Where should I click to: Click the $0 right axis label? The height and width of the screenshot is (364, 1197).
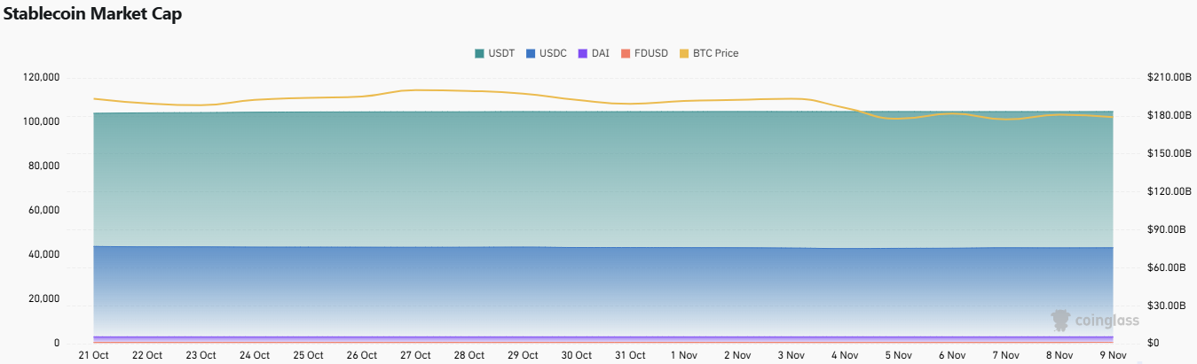tap(1154, 343)
